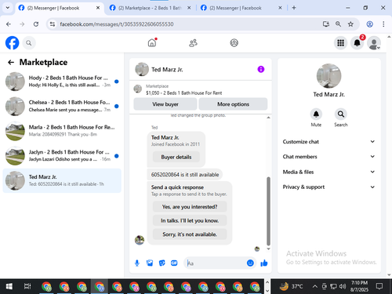Open the Windows Start menu

(9, 286)
